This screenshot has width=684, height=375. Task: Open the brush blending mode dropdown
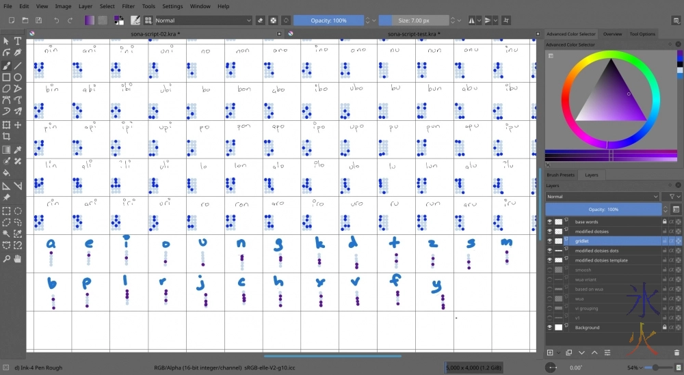(204, 20)
